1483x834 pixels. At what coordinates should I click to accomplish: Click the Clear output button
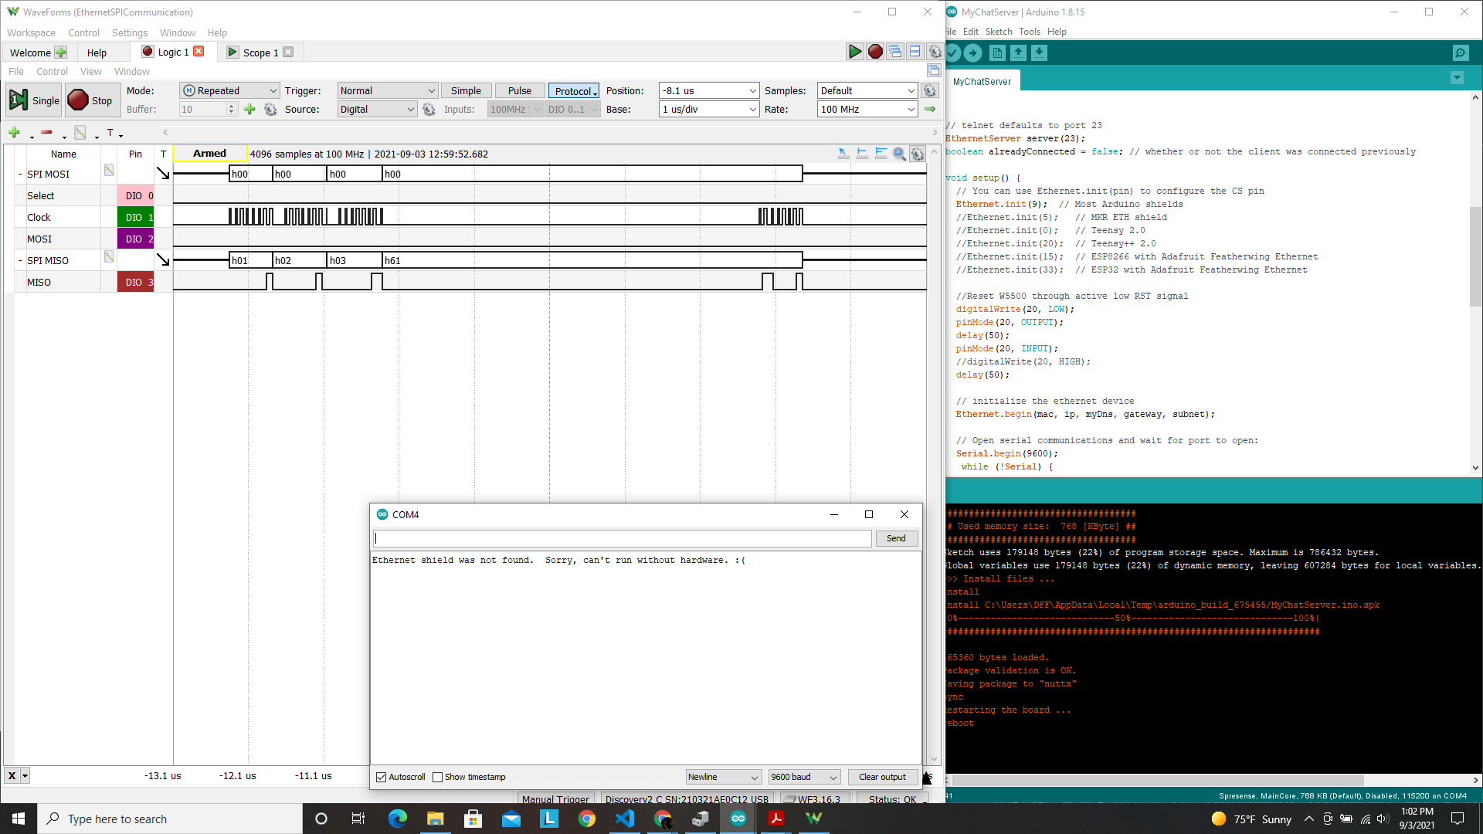coord(882,777)
